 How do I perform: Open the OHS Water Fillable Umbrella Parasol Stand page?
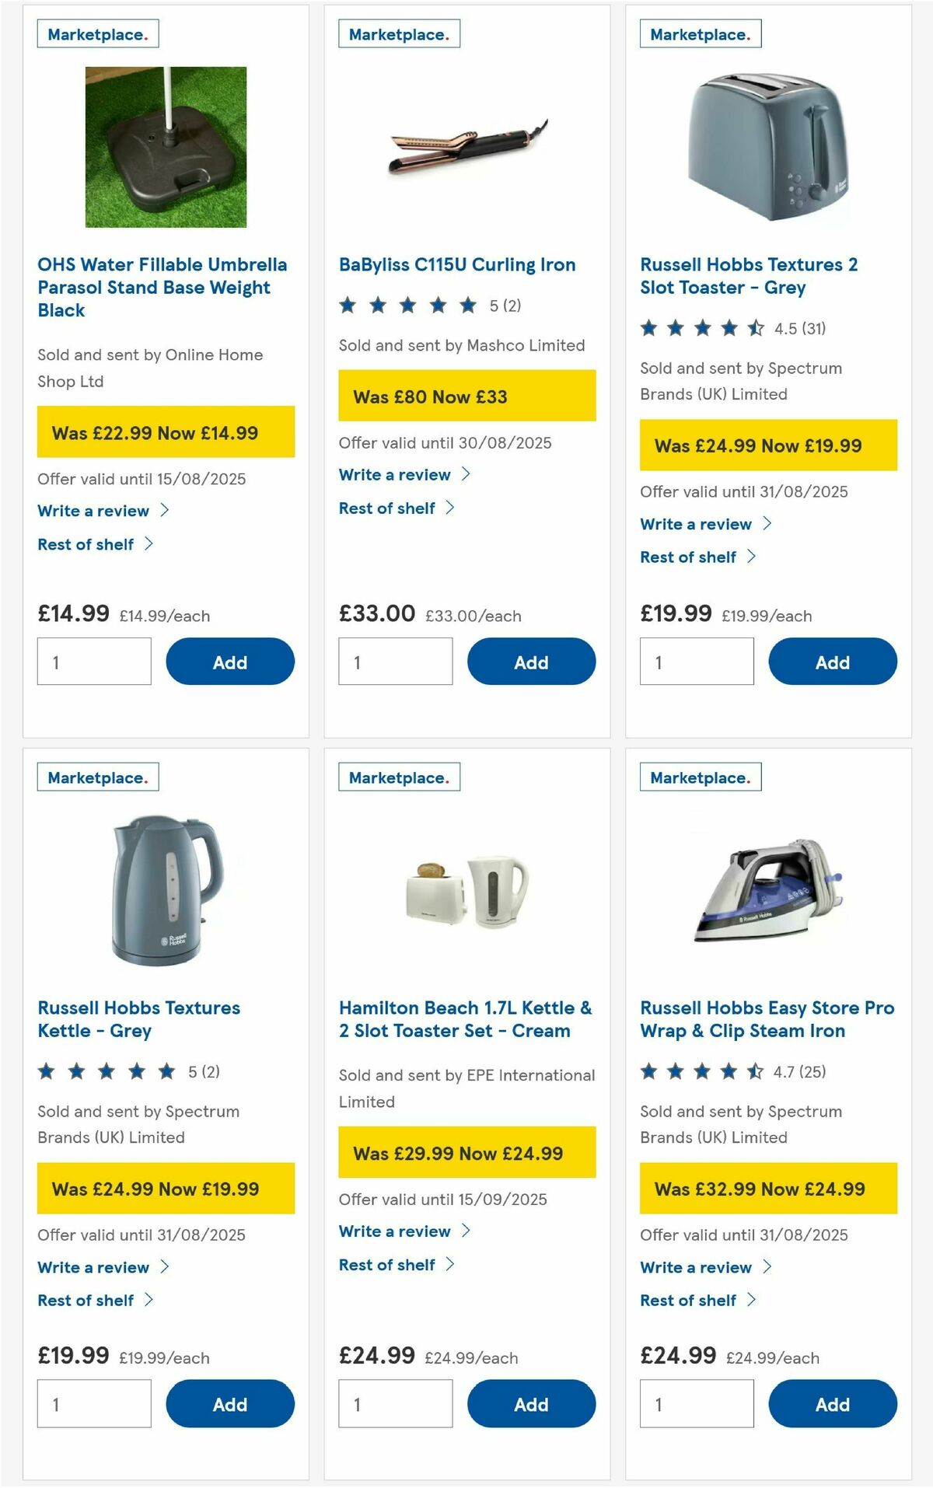click(x=162, y=287)
